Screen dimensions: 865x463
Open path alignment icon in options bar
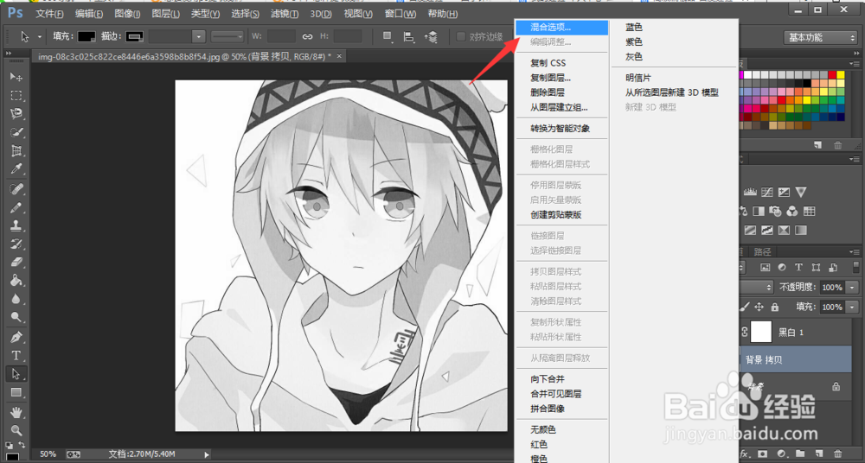coord(409,37)
